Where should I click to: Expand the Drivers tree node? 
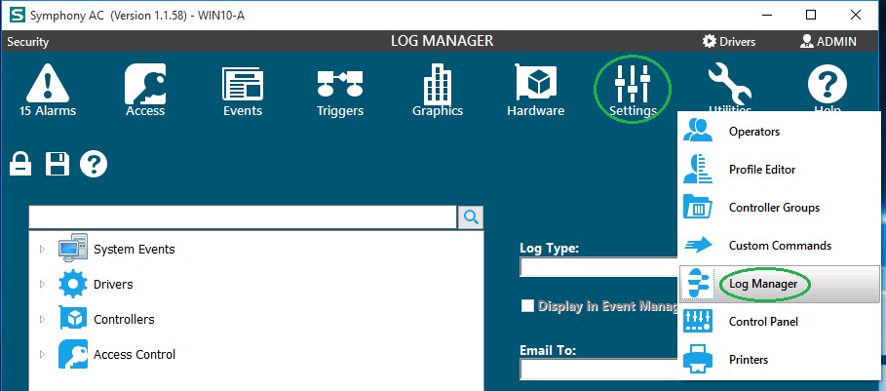pos(42,284)
